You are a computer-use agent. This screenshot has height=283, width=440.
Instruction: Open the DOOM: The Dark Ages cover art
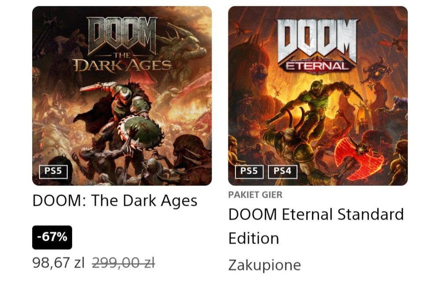click(x=122, y=96)
